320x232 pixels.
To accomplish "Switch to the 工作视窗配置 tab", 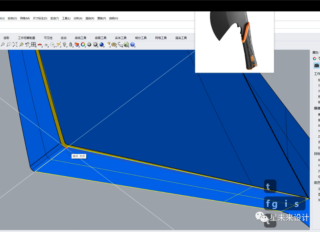I will pyautogui.click(x=27, y=38).
